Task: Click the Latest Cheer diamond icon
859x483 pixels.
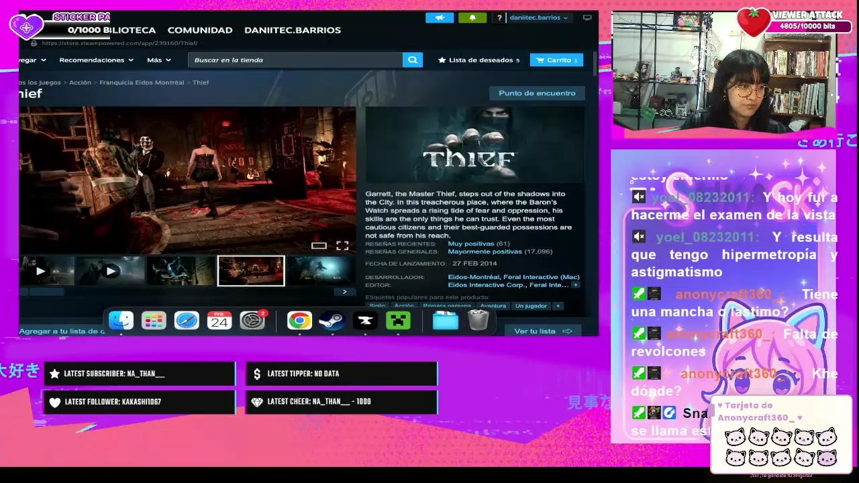Action: pyautogui.click(x=257, y=402)
